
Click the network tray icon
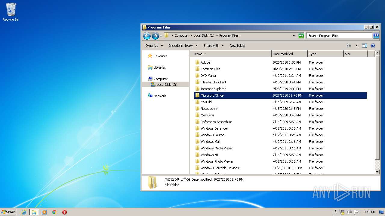342,212
